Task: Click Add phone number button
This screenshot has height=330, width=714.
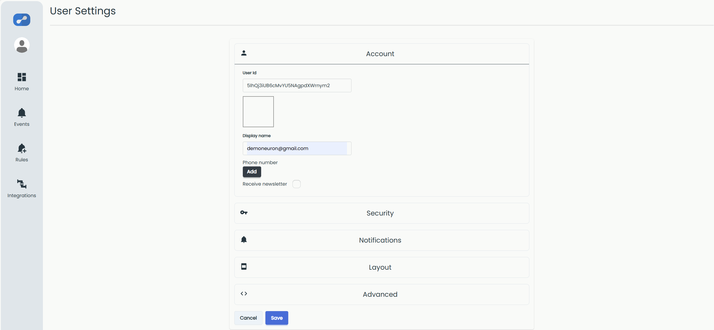Action: [x=252, y=172]
